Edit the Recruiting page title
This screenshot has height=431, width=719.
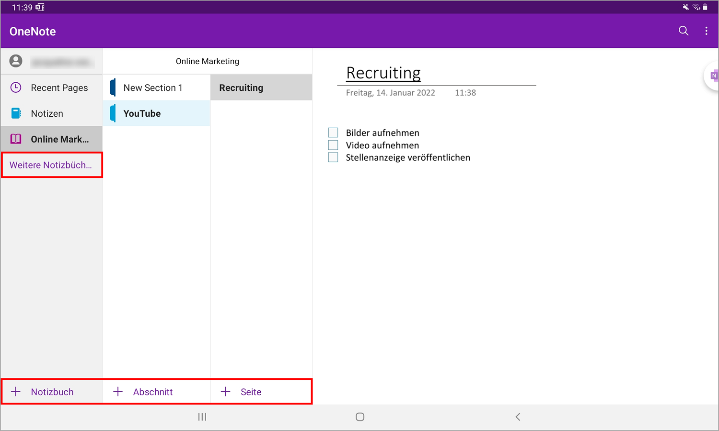pyautogui.click(x=383, y=73)
